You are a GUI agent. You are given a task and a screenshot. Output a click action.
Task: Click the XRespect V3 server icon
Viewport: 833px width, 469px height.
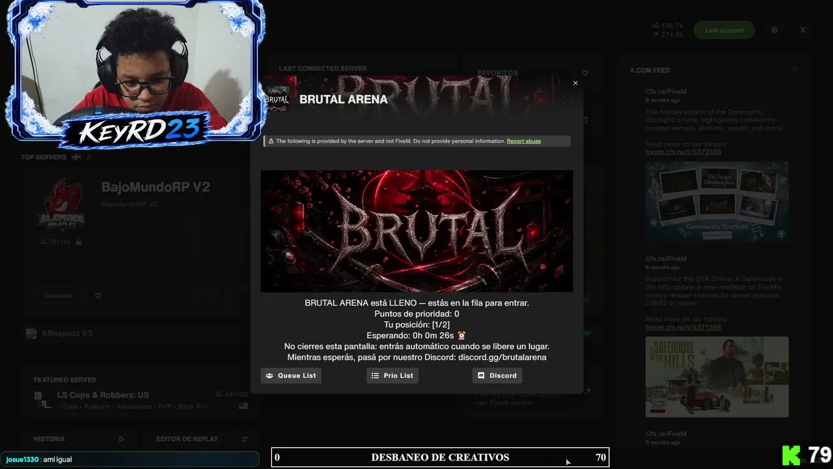tap(31, 334)
